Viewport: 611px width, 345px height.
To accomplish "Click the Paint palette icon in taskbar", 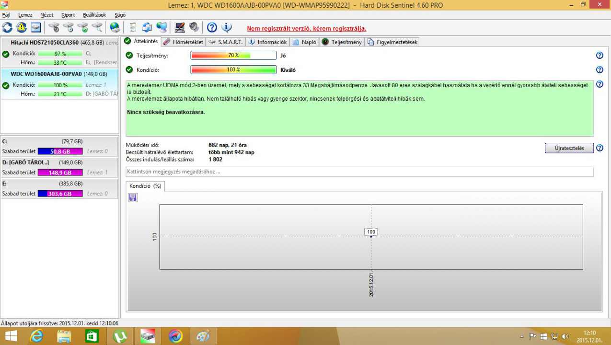I will 203,336.
